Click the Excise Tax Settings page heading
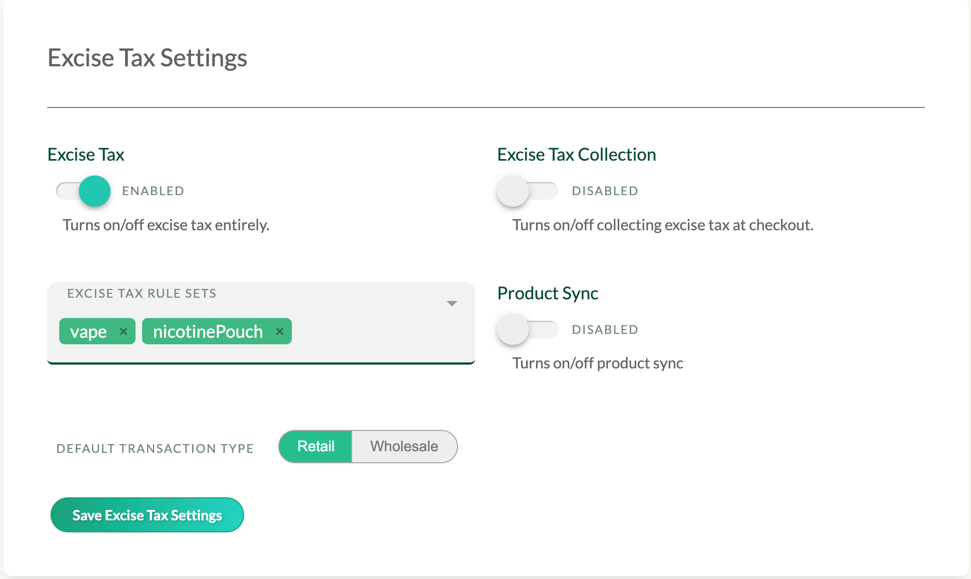This screenshot has height=579, width=971. 147,58
